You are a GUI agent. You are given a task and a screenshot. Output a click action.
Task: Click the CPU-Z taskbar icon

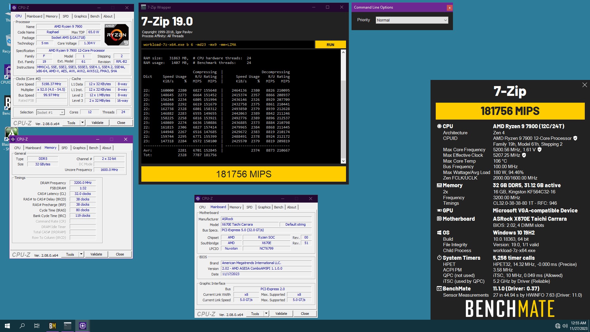point(83,326)
